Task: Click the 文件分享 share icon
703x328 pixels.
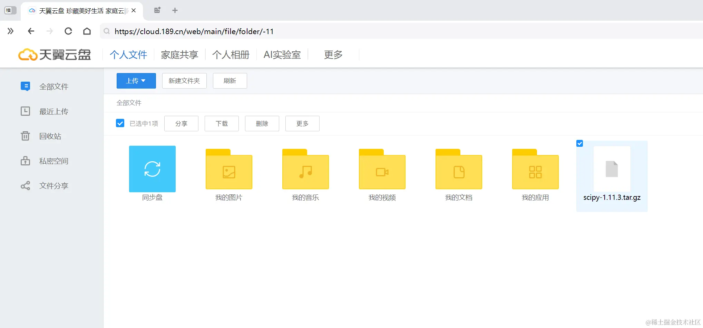Action: coord(26,186)
